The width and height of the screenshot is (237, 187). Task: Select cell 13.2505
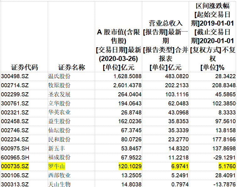click(x=119, y=175)
